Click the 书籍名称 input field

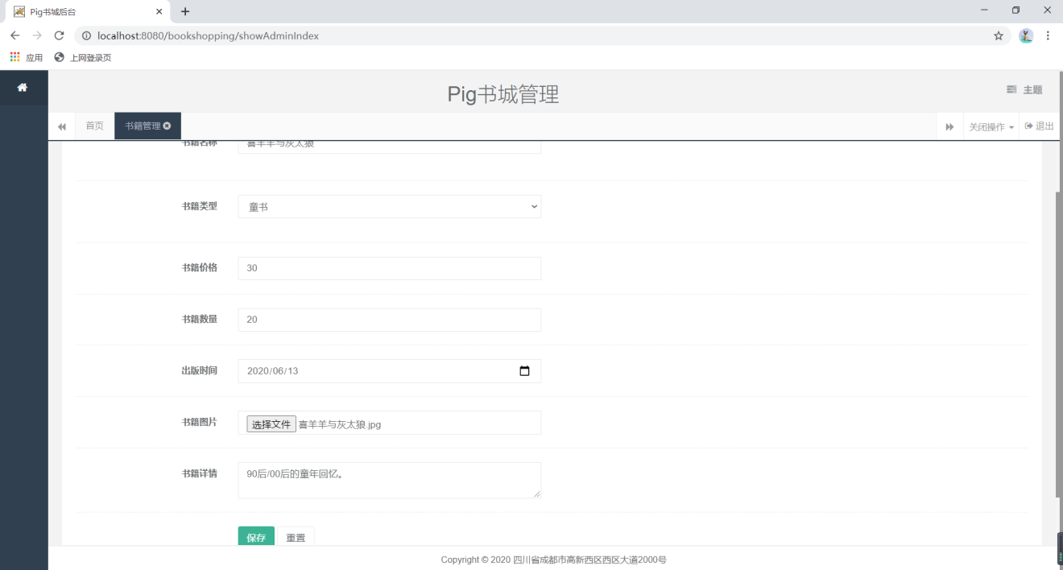(390, 147)
